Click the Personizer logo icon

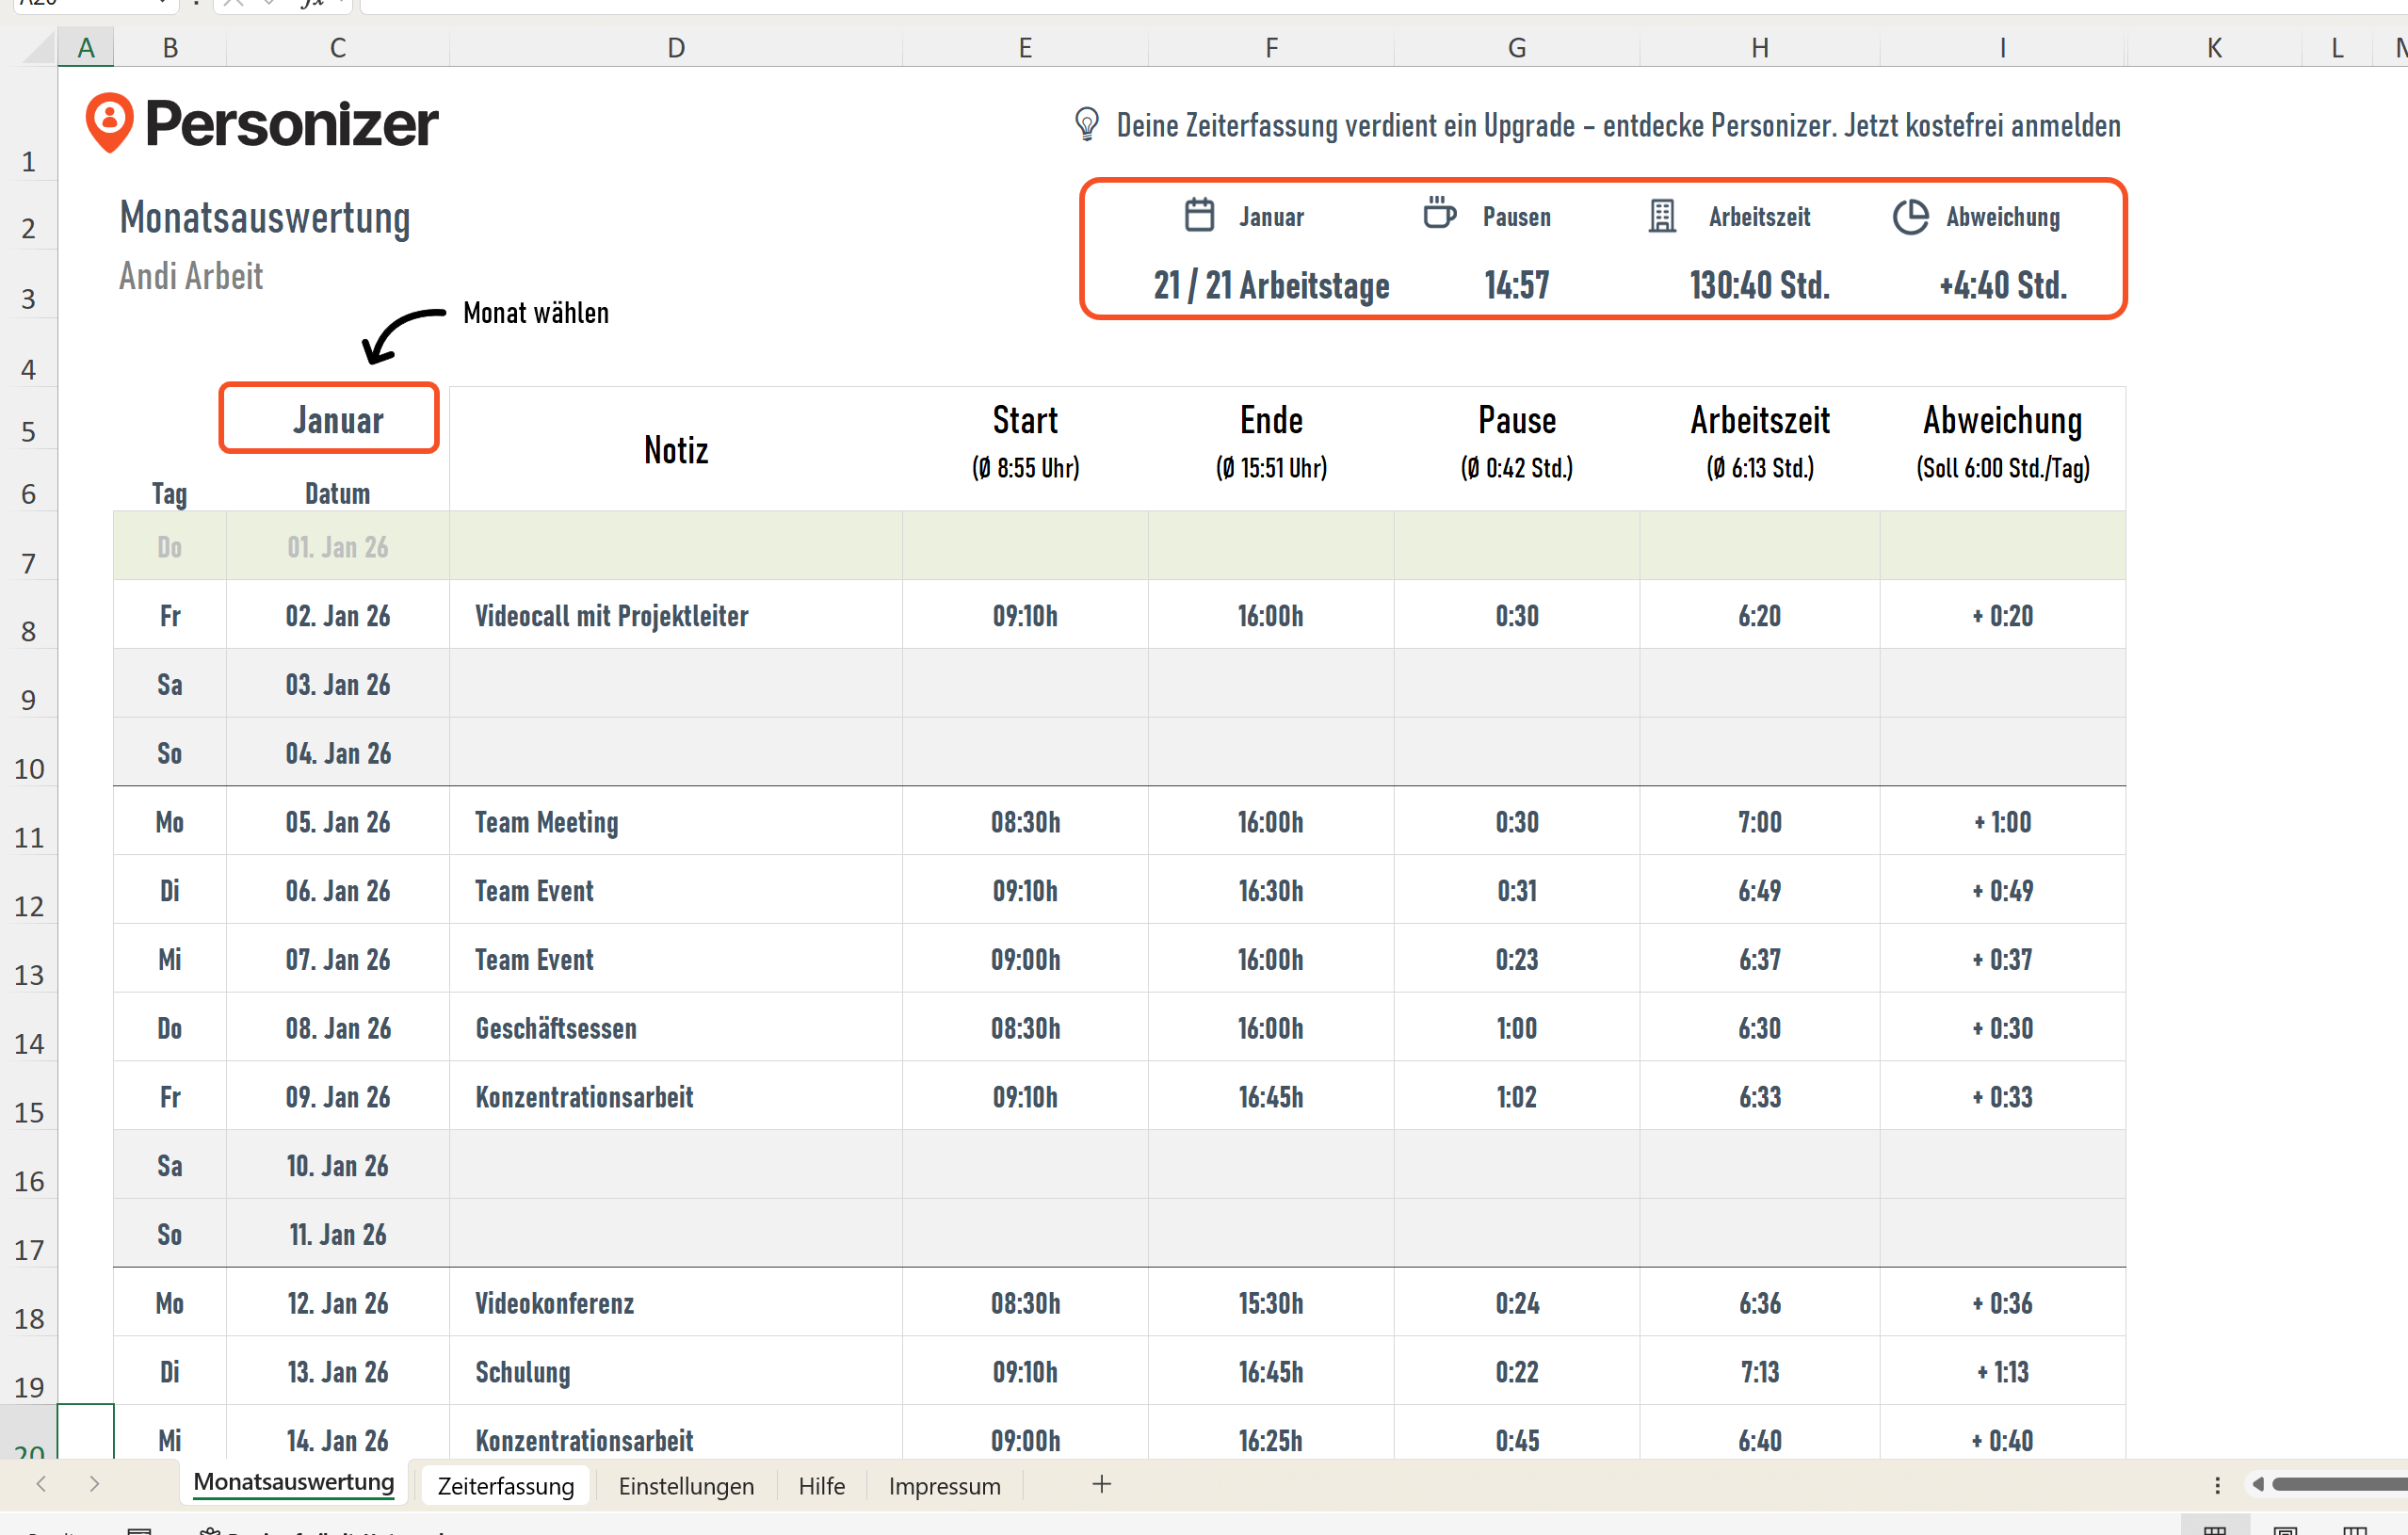click(109, 122)
